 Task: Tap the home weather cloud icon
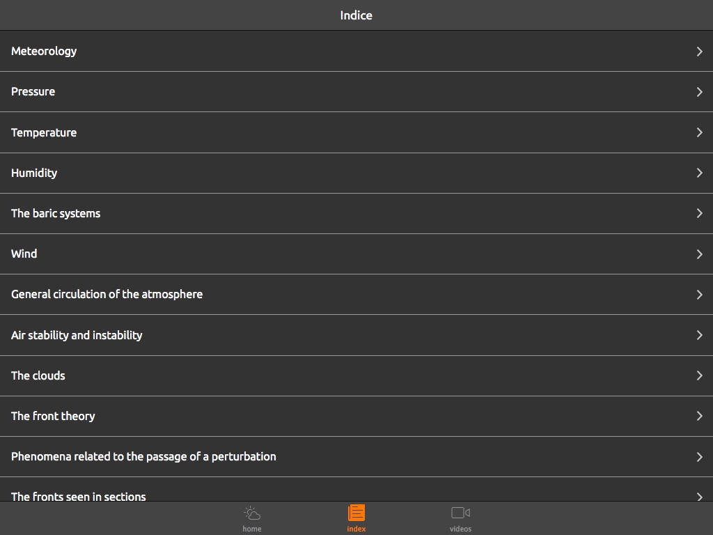pyautogui.click(x=252, y=514)
